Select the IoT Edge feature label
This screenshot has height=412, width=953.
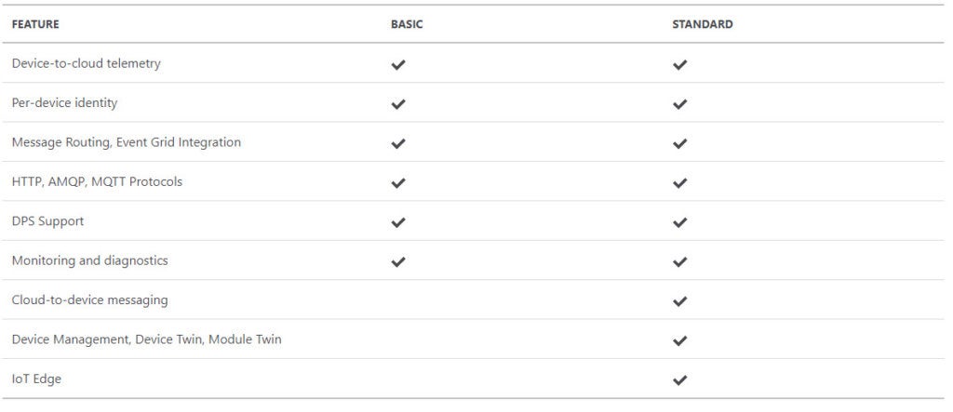[x=36, y=379]
